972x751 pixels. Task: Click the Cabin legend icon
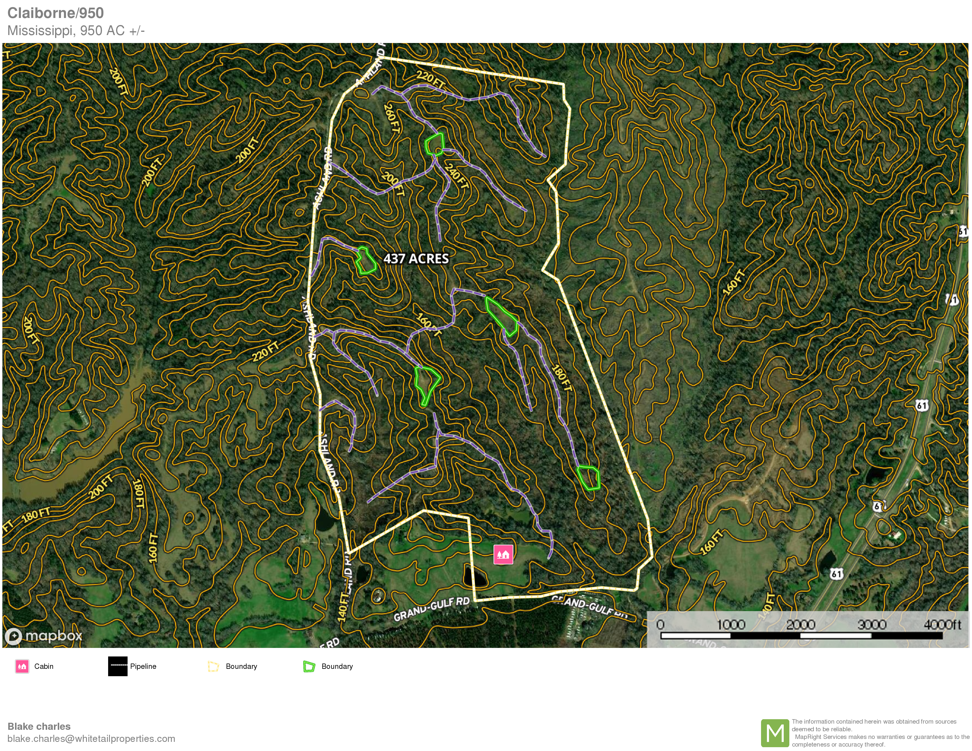pyautogui.click(x=22, y=666)
